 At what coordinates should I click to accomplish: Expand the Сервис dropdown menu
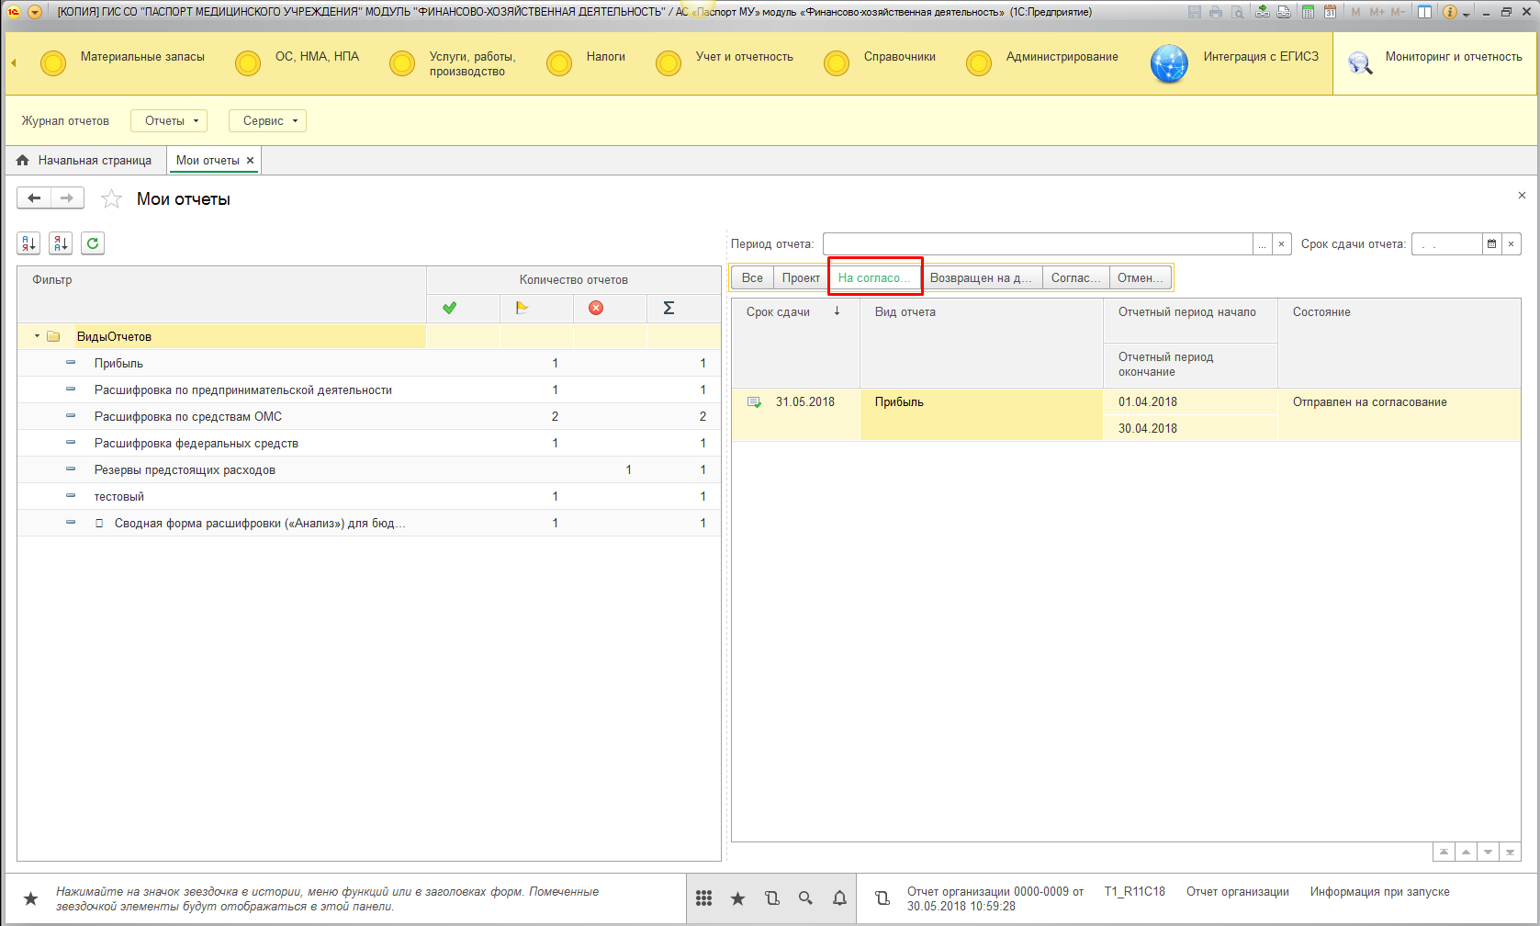point(268,121)
